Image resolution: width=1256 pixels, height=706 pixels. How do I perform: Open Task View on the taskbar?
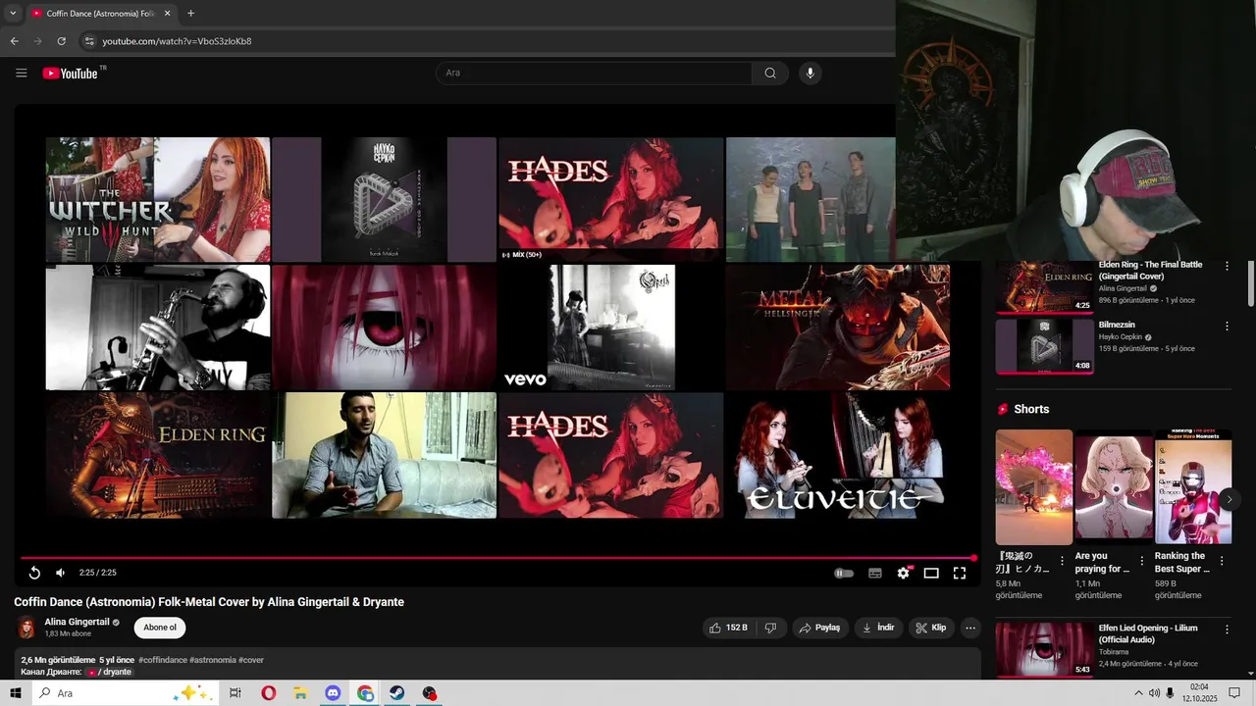[235, 693]
